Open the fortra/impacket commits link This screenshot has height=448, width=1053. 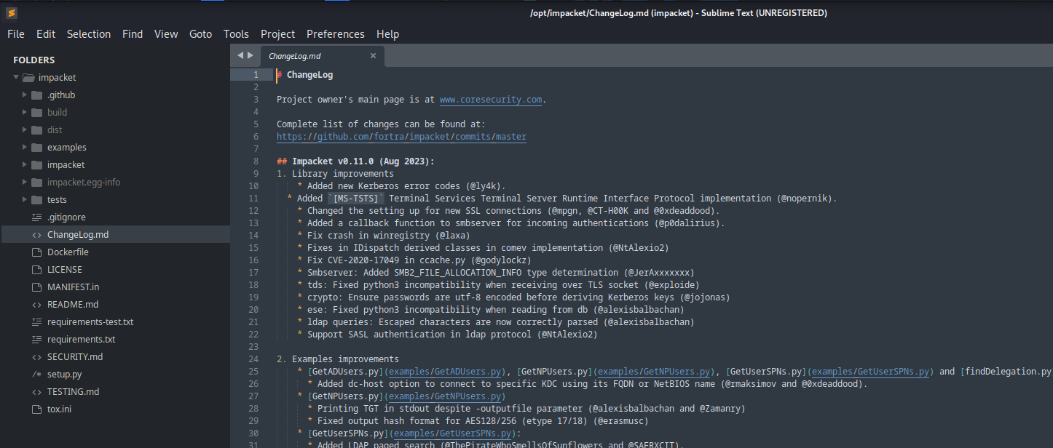(x=401, y=136)
